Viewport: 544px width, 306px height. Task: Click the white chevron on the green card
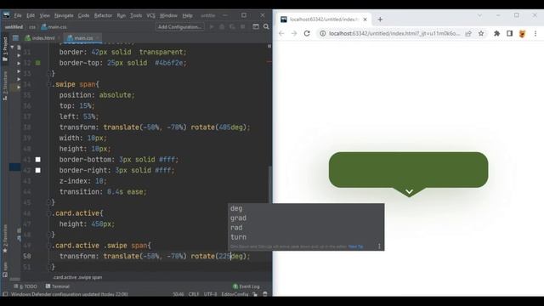coord(409,191)
